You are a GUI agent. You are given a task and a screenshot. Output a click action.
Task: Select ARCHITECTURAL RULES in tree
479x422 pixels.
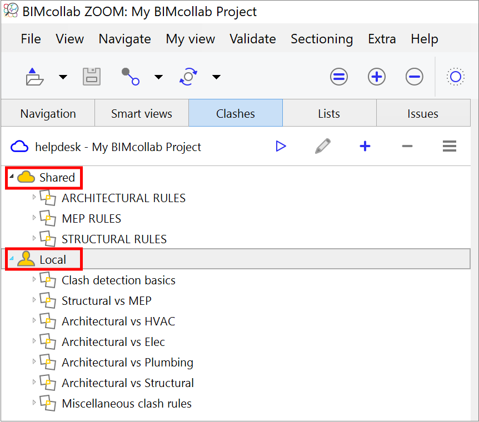123,198
